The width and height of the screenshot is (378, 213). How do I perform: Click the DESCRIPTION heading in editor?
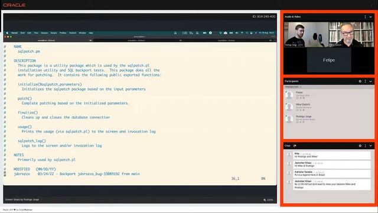pyautogui.click(x=25, y=60)
